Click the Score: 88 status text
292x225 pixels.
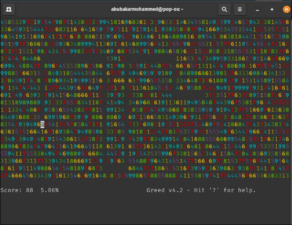pyautogui.click(x=17, y=190)
